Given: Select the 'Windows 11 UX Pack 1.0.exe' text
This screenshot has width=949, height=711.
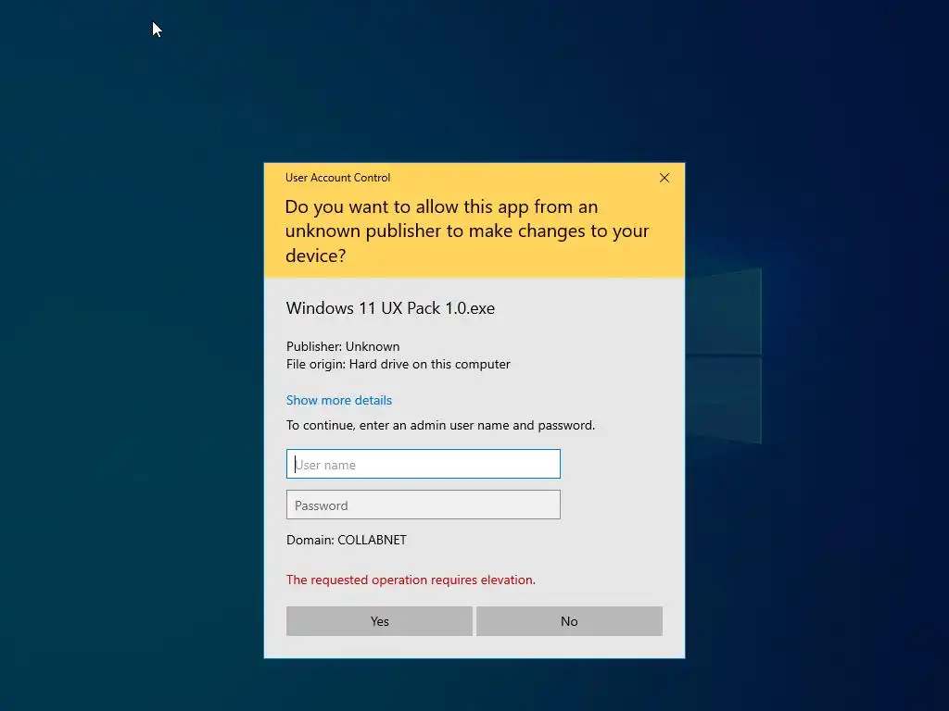Looking at the screenshot, I should pyautogui.click(x=390, y=307).
